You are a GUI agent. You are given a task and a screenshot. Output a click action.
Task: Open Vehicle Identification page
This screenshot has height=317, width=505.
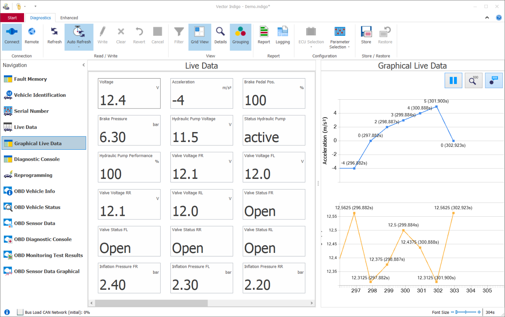point(44,95)
